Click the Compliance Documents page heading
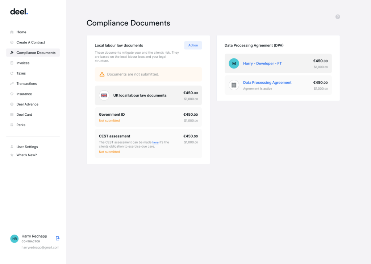This screenshot has width=371, height=264. [x=128, y=23]
